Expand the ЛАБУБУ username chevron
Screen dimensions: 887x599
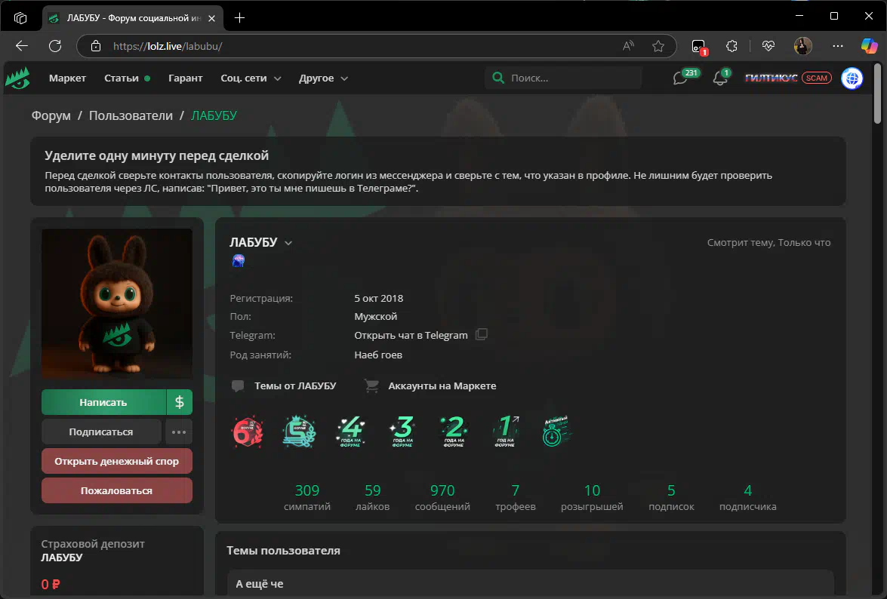click(288, 243)
